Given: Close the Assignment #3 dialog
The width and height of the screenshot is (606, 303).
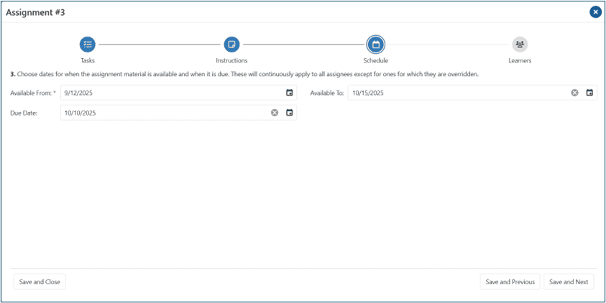Looking at the screenshot, I should click(595, 11).
